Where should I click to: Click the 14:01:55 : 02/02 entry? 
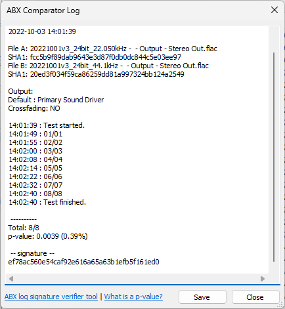coord(35,142)
